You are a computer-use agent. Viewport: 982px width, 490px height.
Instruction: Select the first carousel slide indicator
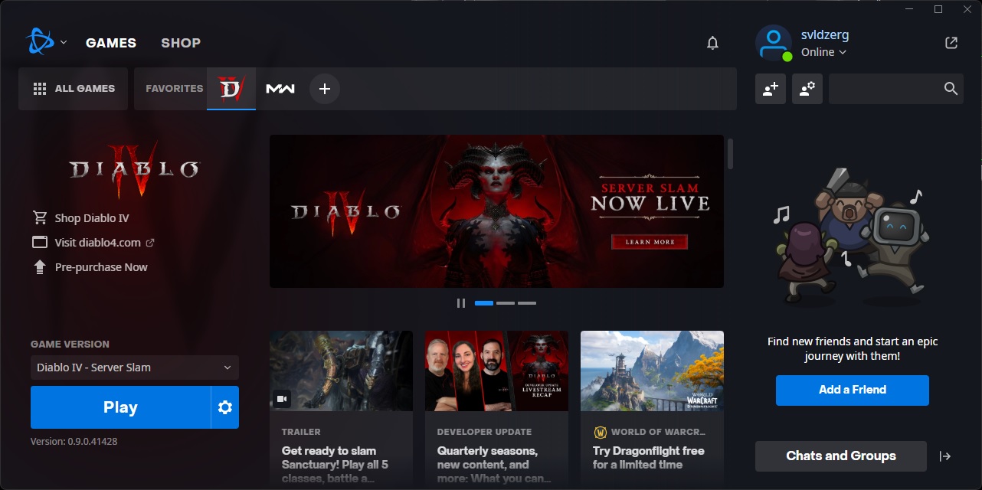tap(484, 303)
